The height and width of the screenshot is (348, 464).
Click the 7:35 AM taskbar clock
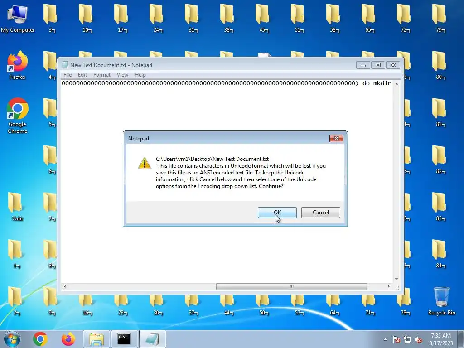pyautogui.click(x=441, y=339)
